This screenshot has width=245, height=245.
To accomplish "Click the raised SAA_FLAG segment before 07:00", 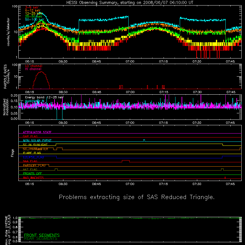I will [x=126, y=160].
